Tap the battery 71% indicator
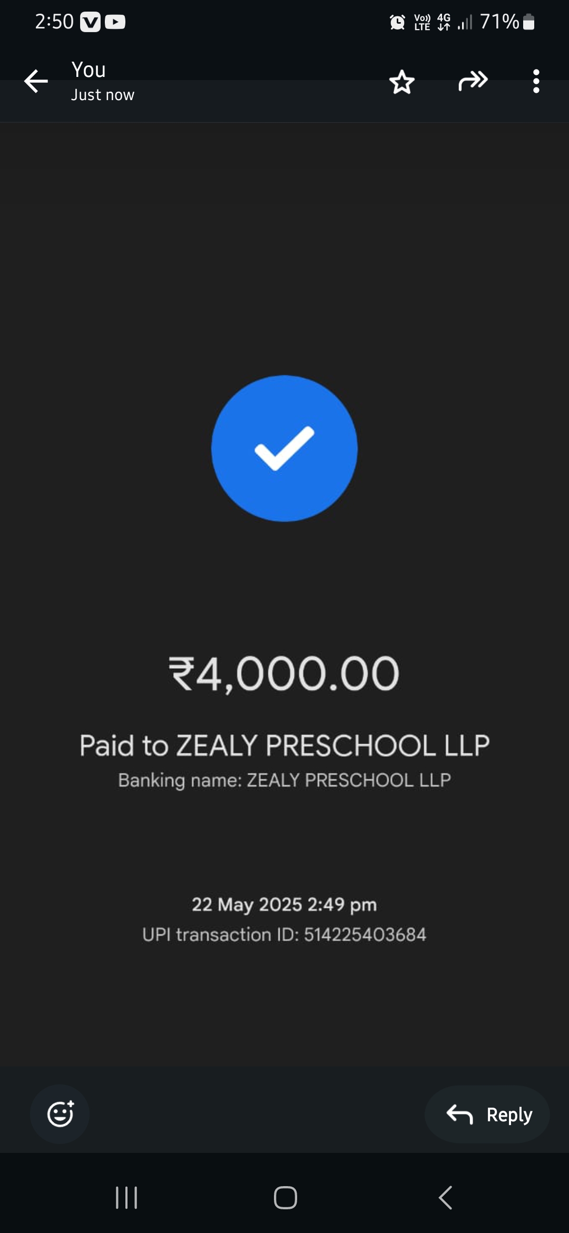Image resolution: width=569 pixels, height=1233 pixels. click(x=507, y=22)
